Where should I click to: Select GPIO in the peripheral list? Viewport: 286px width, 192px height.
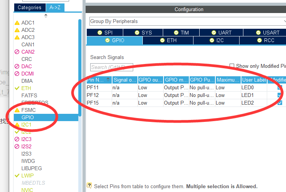[46, 118]
